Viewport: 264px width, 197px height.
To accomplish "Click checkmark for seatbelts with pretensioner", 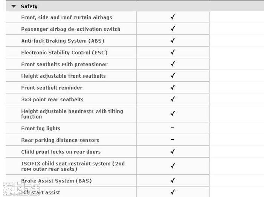I will [x=173, y=64].
